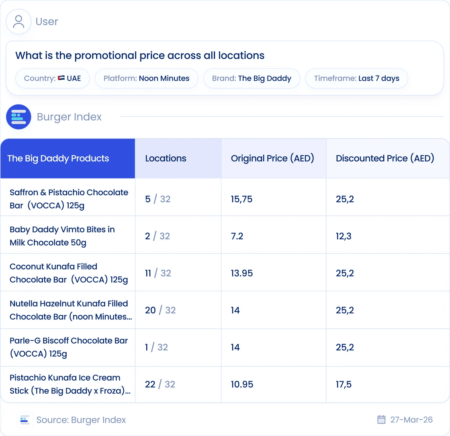Click the Burger Index round logo
Image resolution: width=450 pixels, height=436 pixels.
pos(18,117)
